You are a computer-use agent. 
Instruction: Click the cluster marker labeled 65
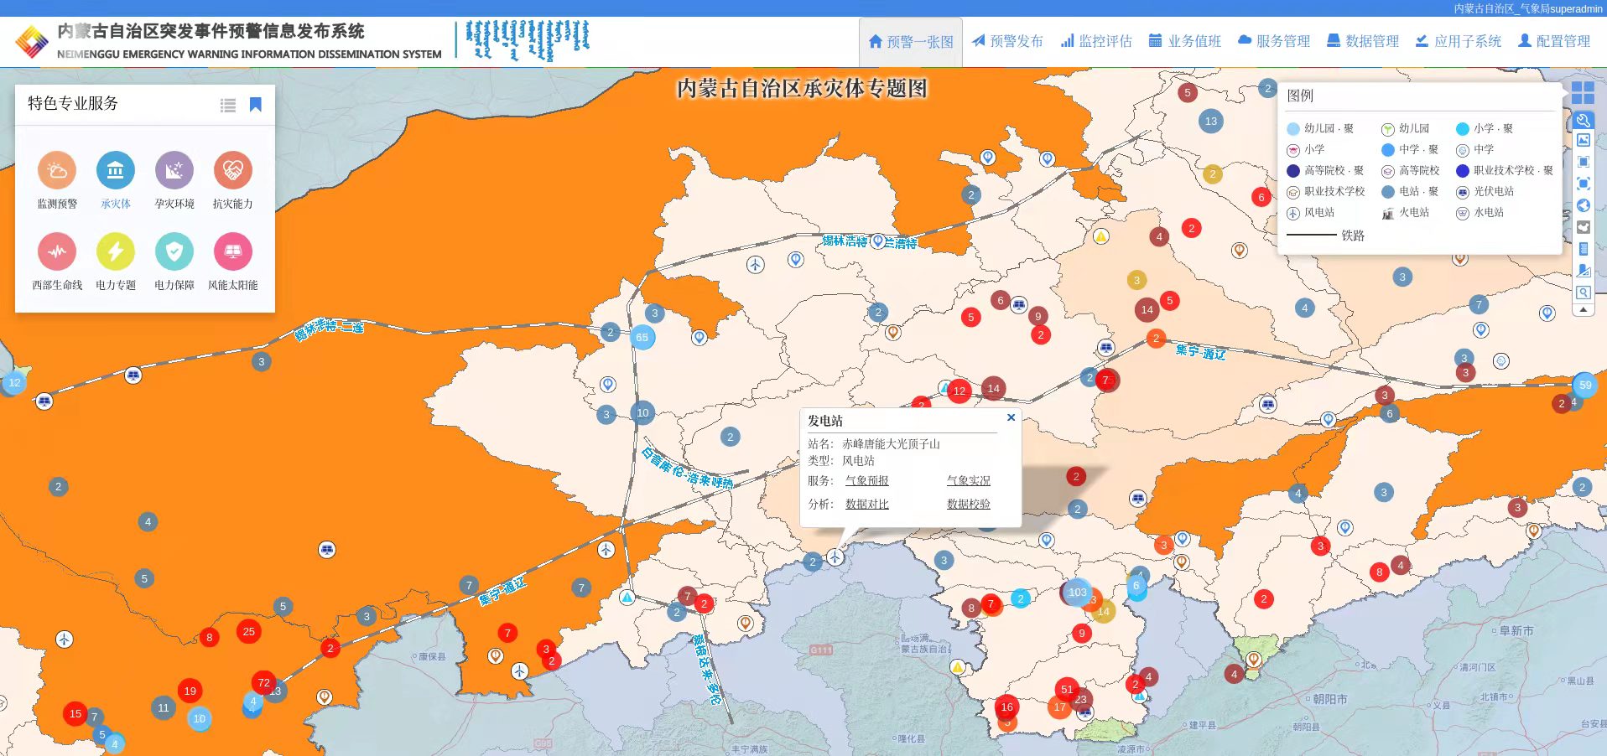[642, 338]
